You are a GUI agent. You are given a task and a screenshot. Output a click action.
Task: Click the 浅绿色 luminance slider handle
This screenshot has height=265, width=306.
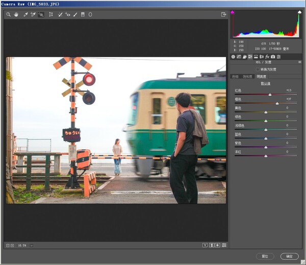point(266,130)
